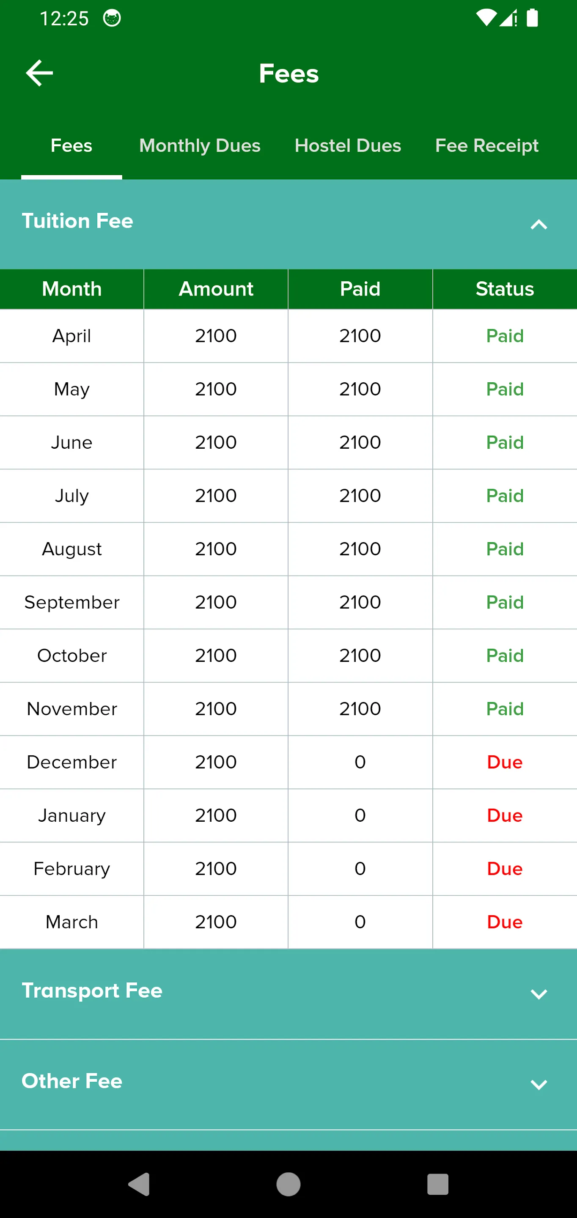The image size is (577, 1218).
Task: Click the Status column header
Action: [x=505, y=289]
